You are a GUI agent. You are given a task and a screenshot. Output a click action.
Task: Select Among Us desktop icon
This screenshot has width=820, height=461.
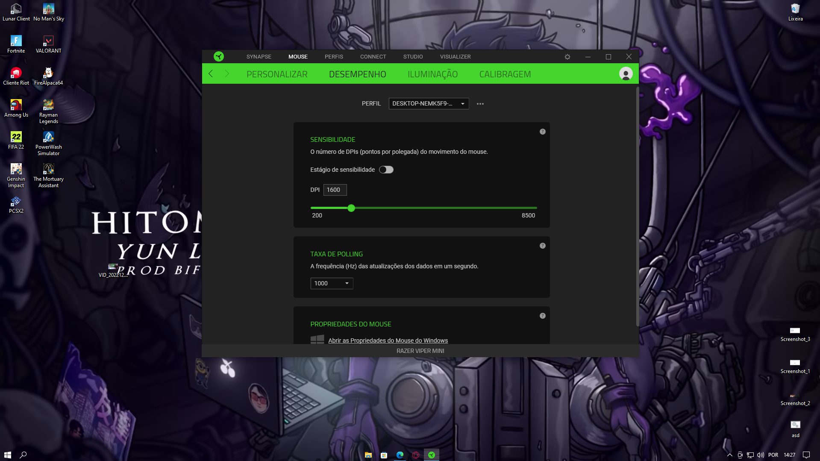[16, 109]
